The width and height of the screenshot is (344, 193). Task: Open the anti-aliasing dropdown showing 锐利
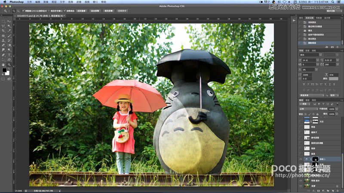pos(334,95)
